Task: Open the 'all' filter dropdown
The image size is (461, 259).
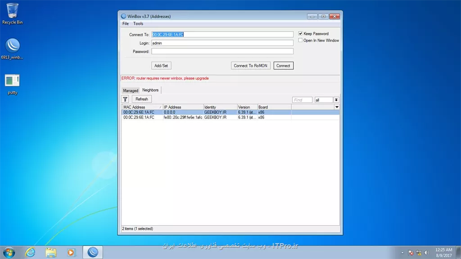Action: 324,100
